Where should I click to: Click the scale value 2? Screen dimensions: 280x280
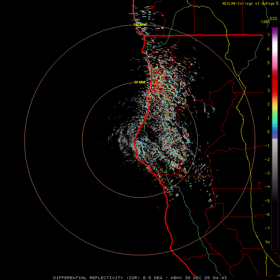point(268,104)
